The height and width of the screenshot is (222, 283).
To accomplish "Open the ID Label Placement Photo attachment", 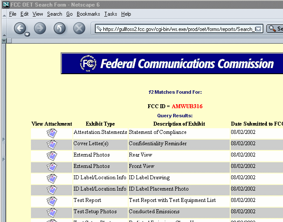I will (52, 189).
